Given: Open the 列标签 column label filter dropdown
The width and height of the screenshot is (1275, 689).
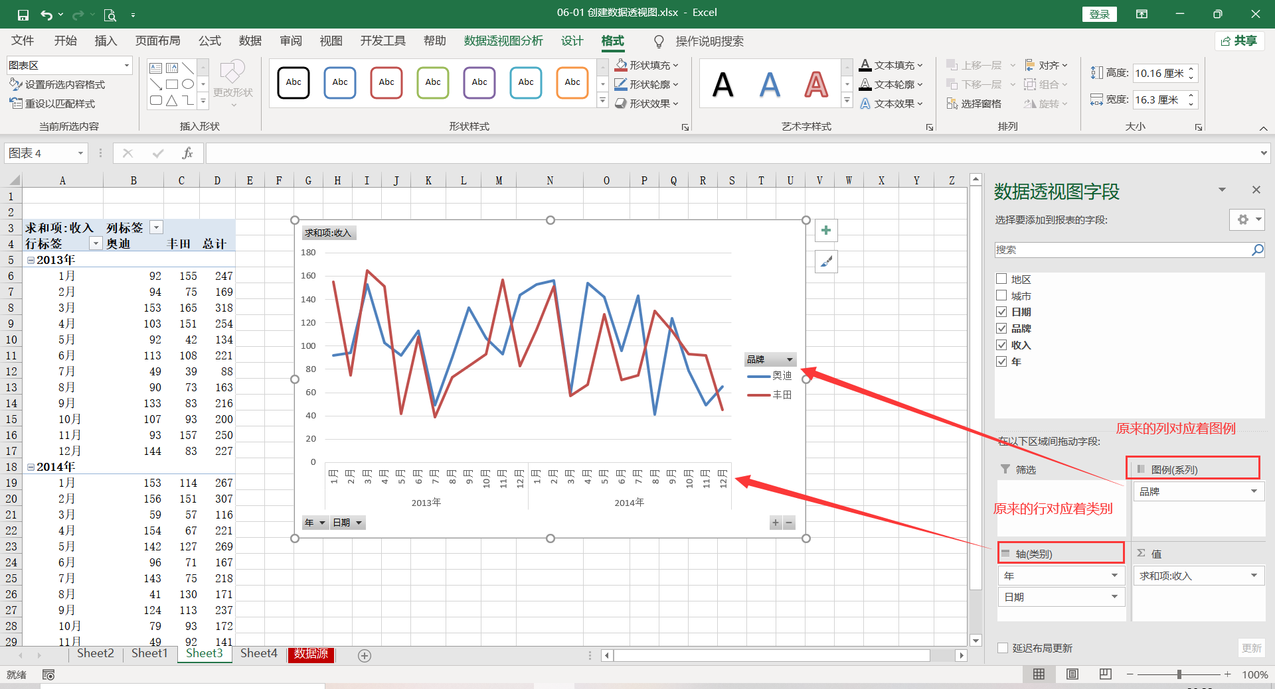Looking at the screenshot, I should [x=156, y=227].
